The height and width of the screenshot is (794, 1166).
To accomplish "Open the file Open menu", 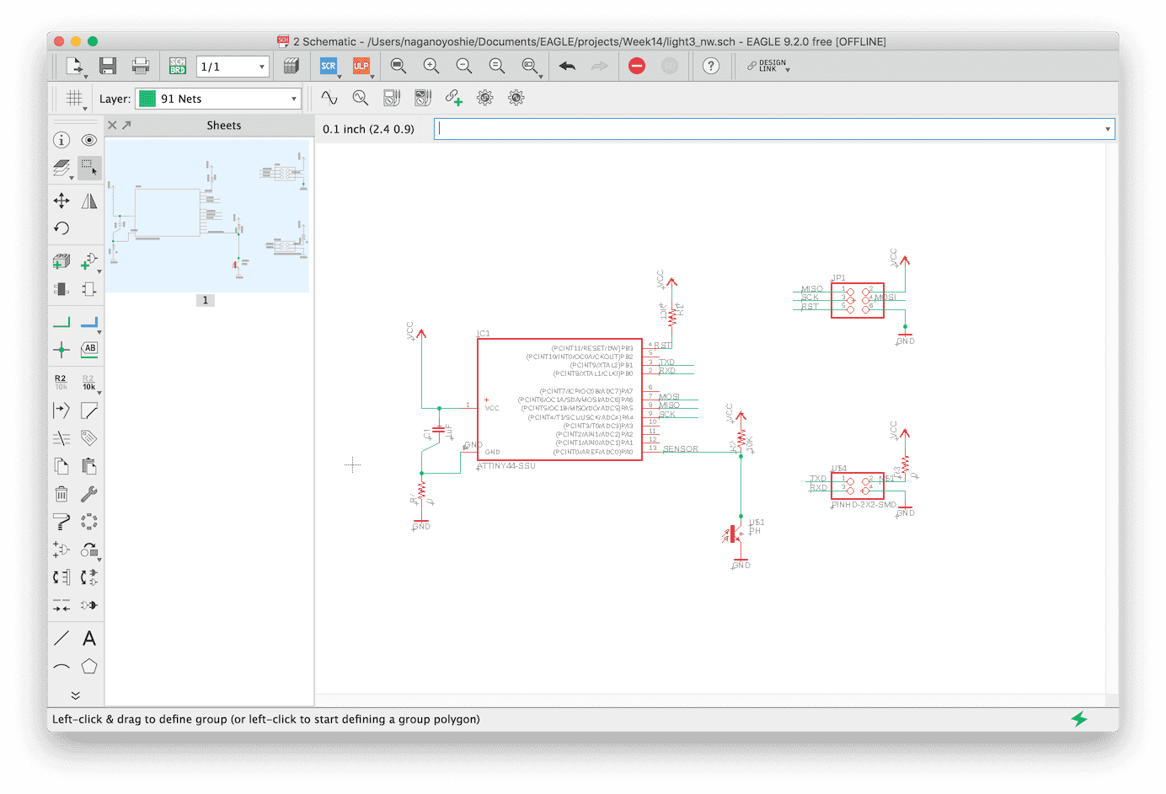I will pyautogui.click(x=75, y=66).
